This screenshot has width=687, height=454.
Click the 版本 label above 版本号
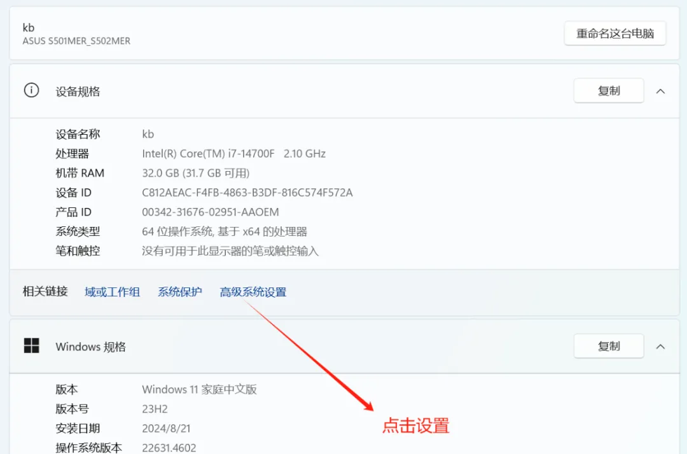[67, 389]
